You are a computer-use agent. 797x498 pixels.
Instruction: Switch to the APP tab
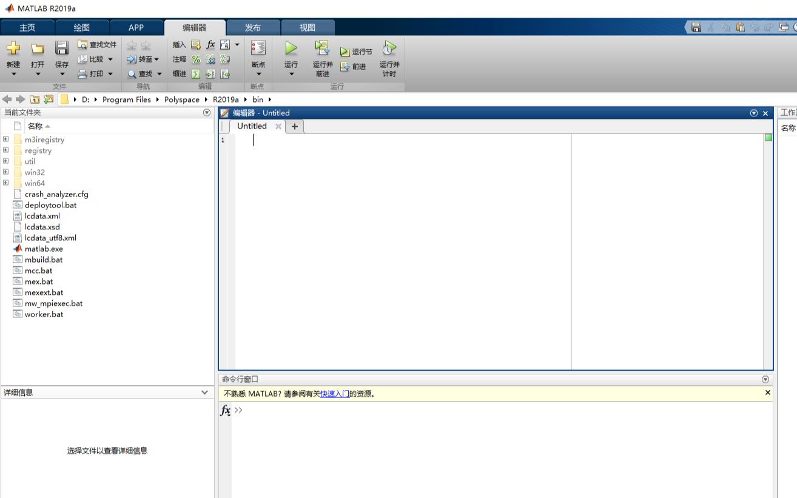coord(136,27)
